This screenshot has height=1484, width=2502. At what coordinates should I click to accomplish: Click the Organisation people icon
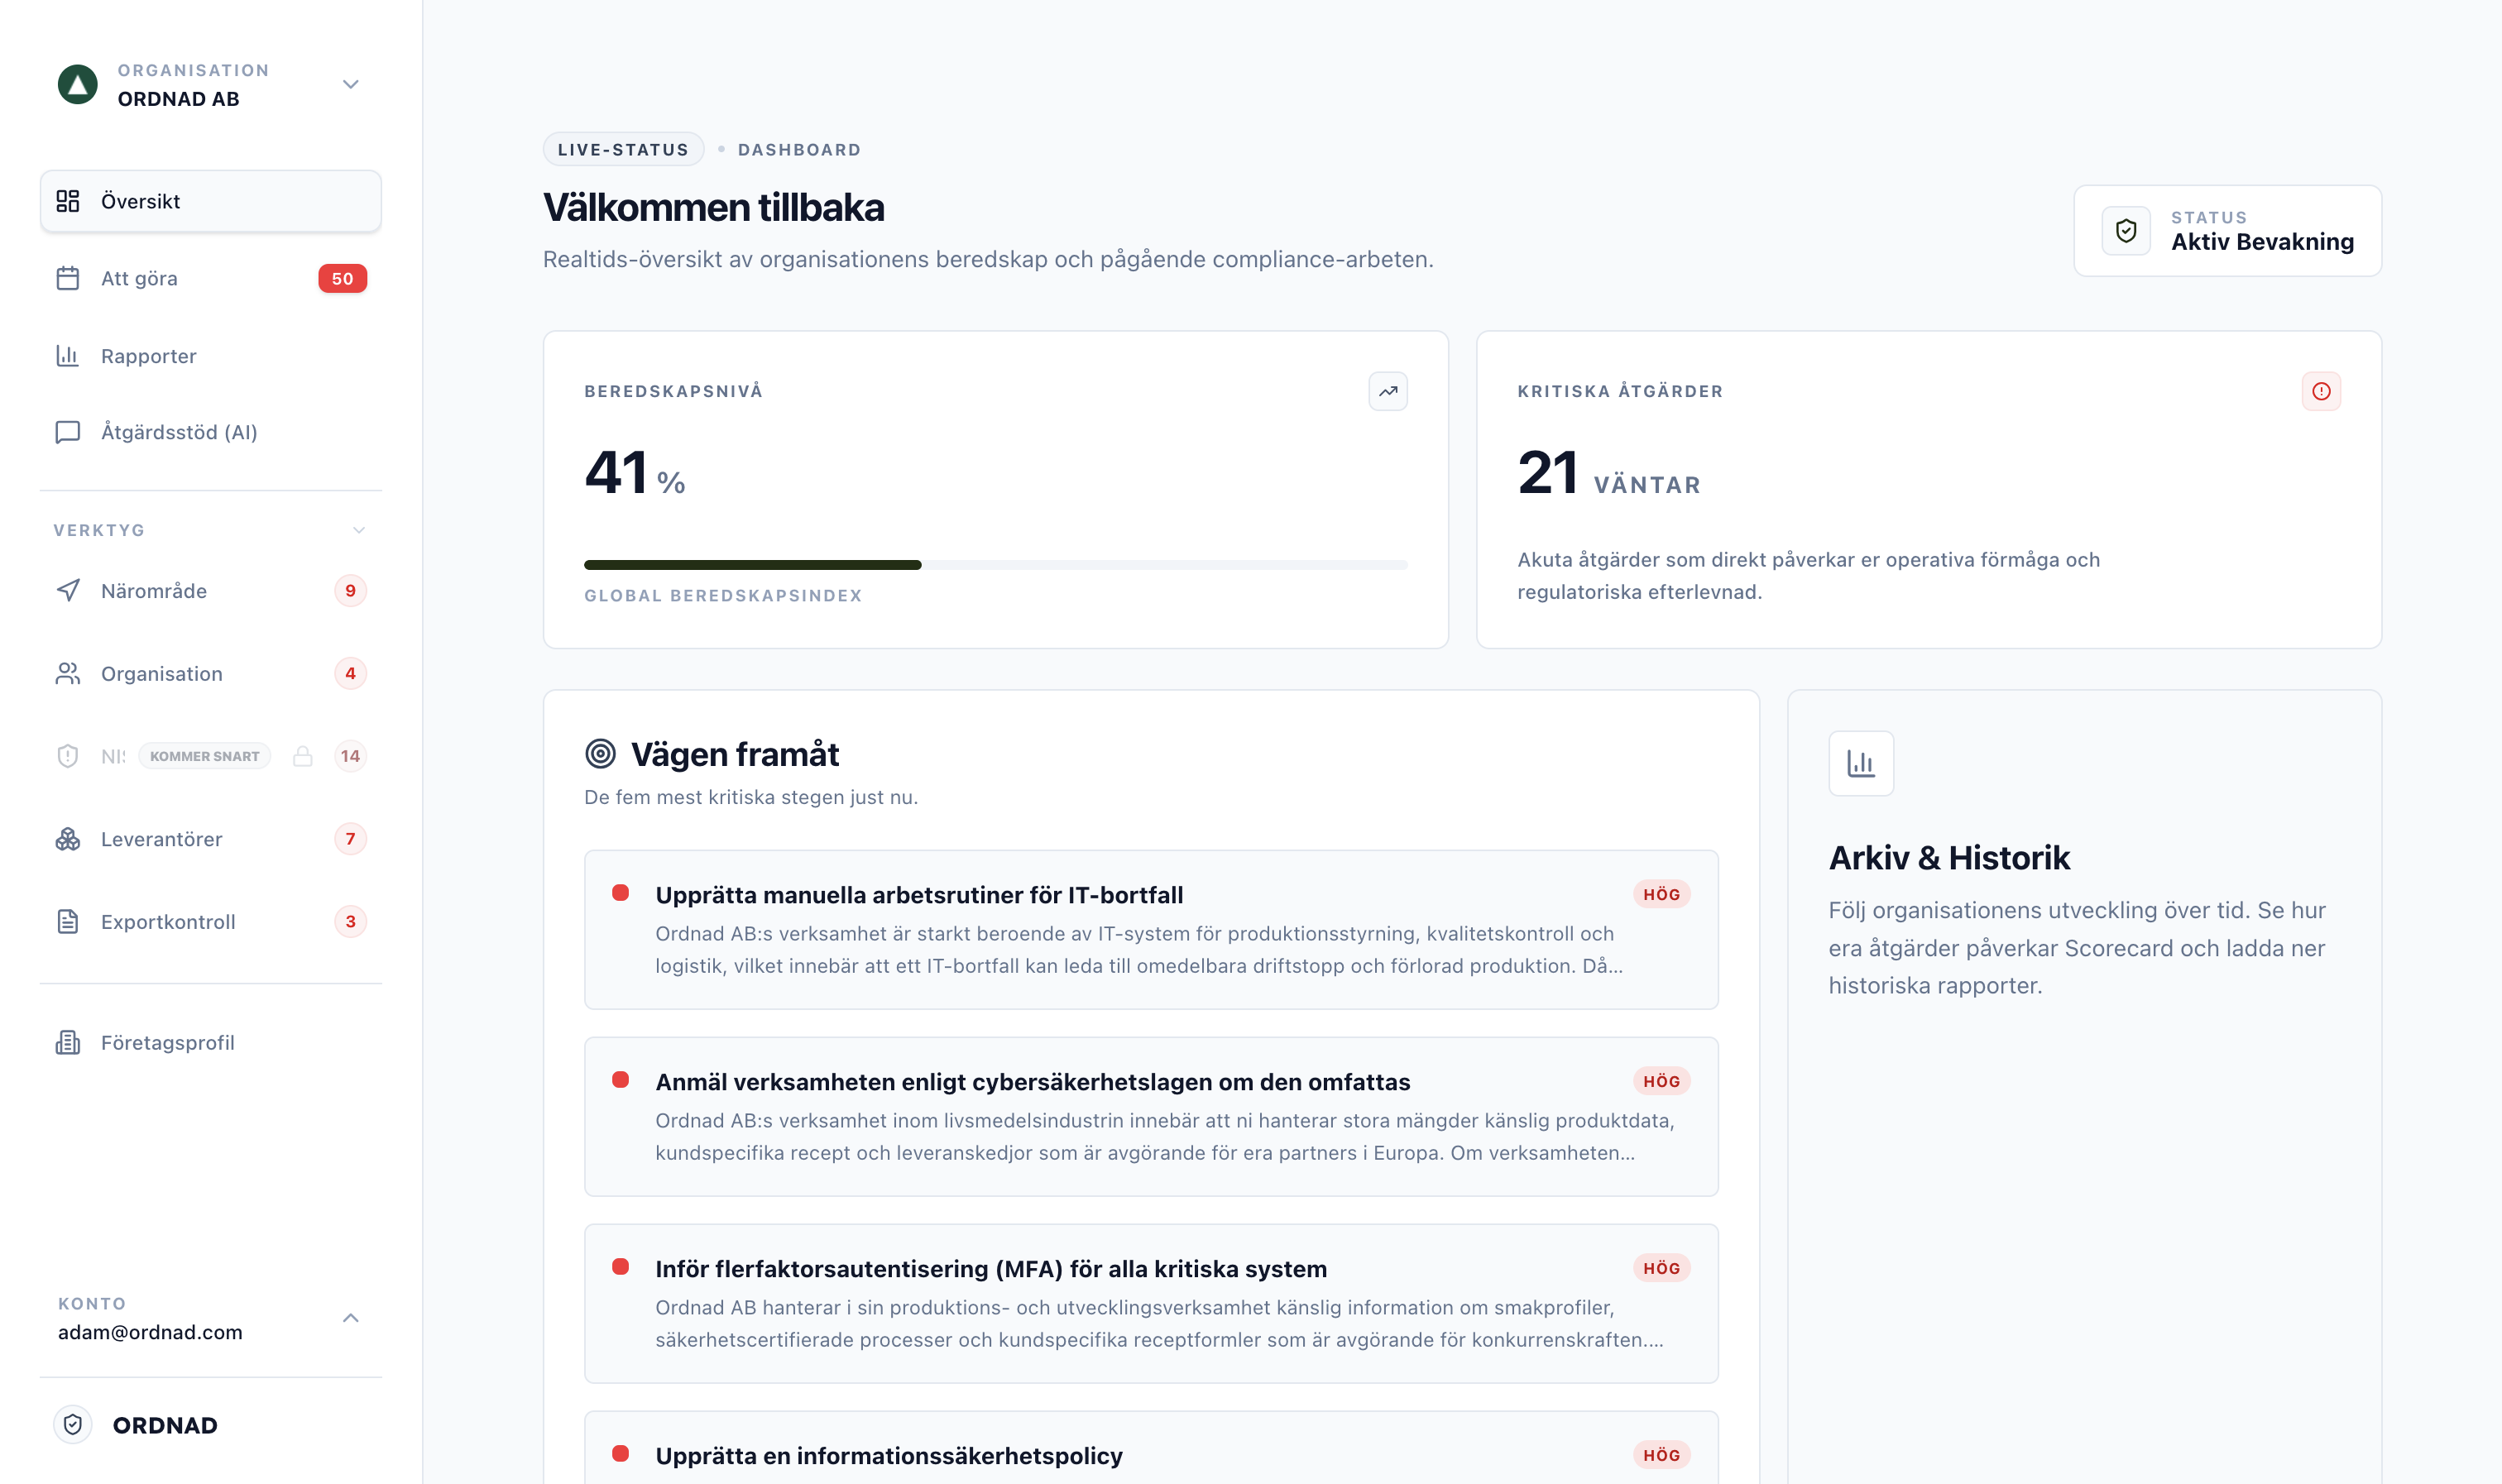(x=68, y=674)
